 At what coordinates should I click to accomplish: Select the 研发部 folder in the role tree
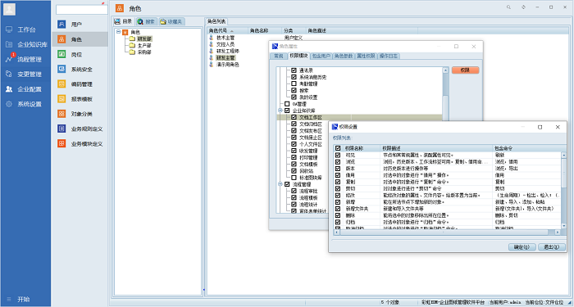point(144,38)
